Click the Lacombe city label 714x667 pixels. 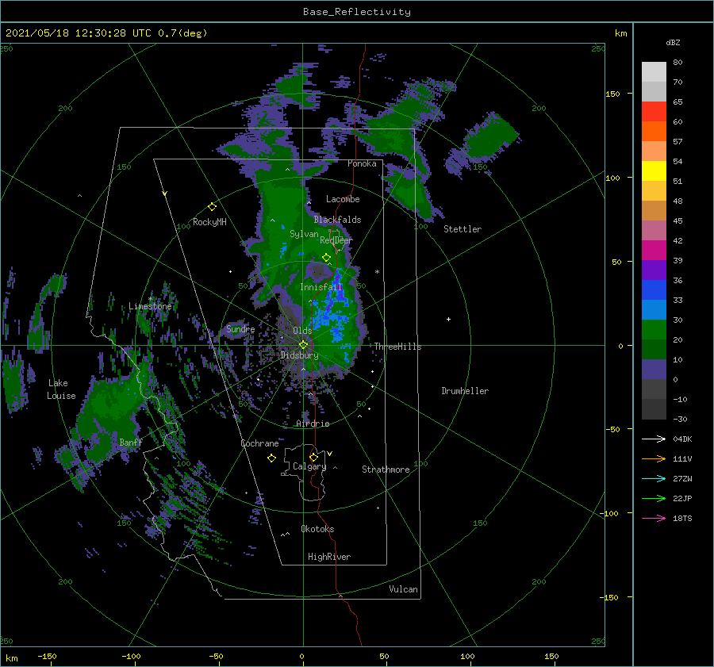[x=343, y=199]
